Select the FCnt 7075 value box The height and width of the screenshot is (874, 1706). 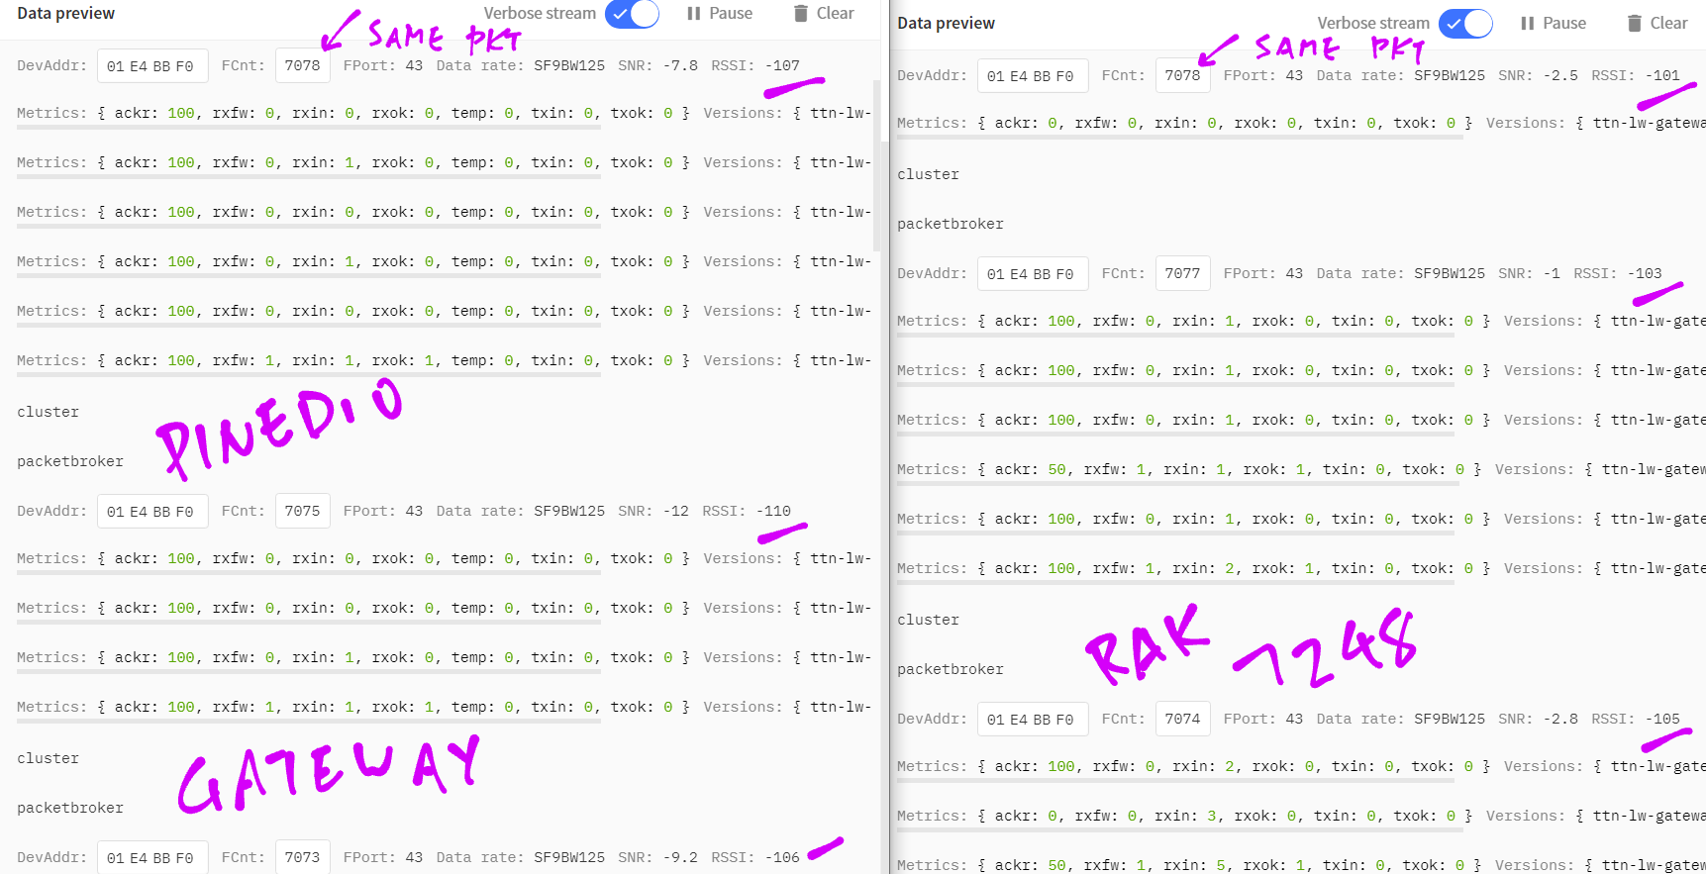pyautogui.click(x=302, y=512)
